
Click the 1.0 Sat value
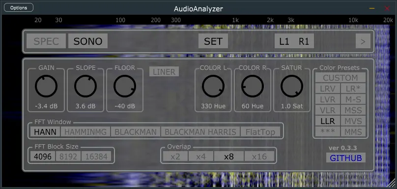(x=292, y=106)
